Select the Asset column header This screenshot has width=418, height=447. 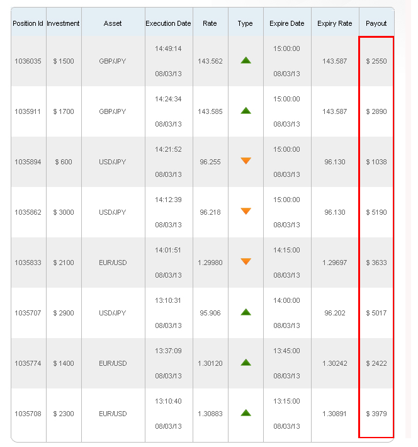(x=113, y=23)
